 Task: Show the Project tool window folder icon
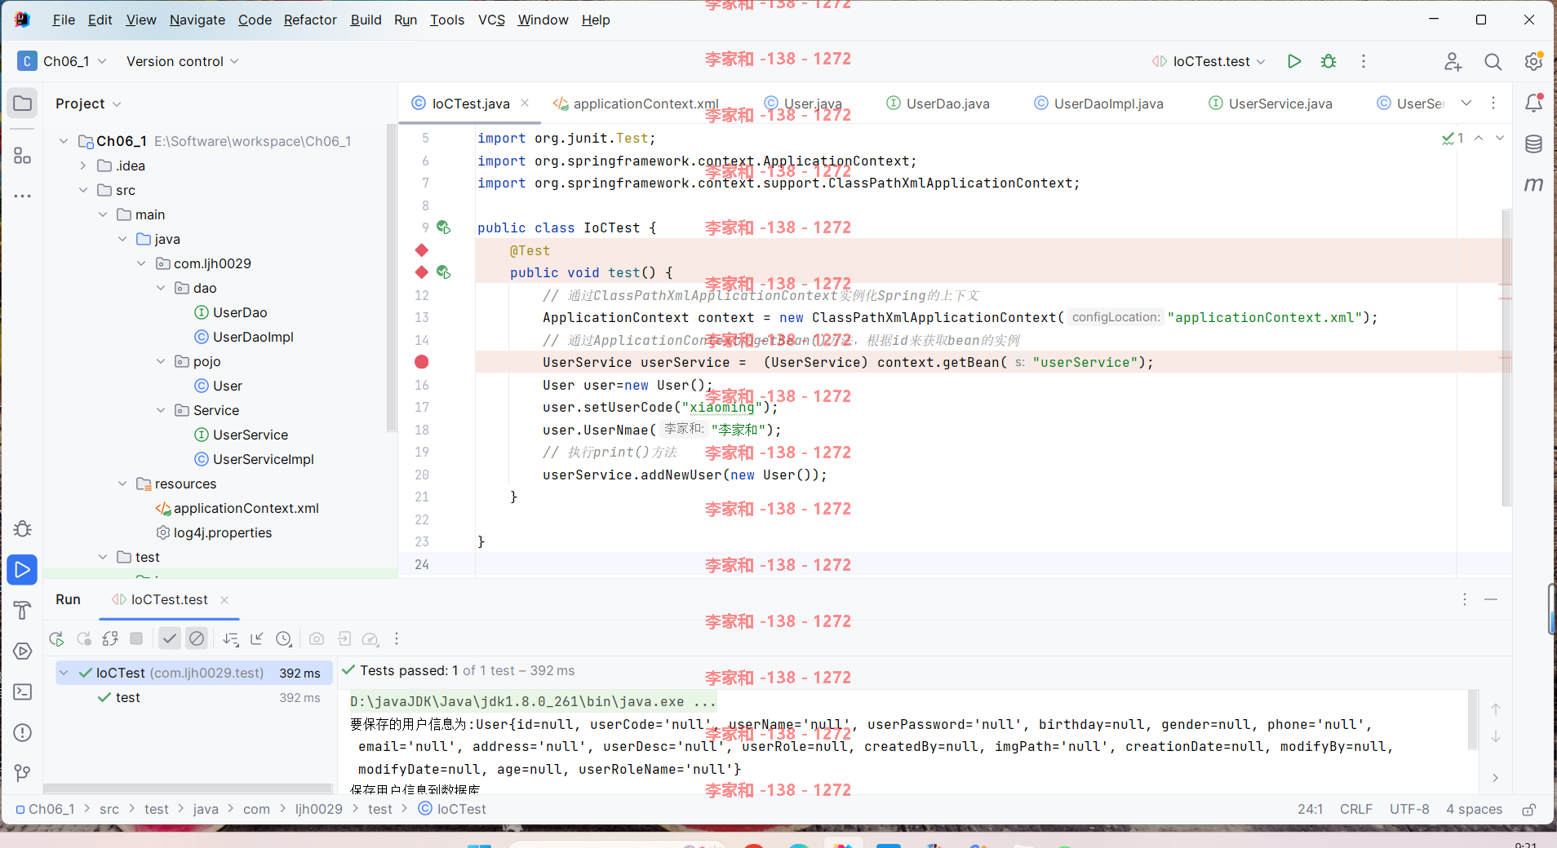tap(23, 104)
